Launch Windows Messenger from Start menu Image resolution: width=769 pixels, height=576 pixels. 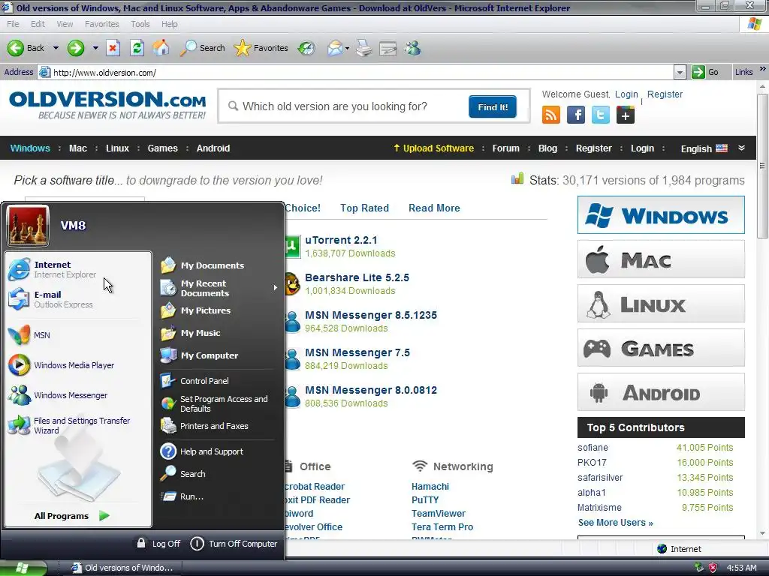click(78, 395)
